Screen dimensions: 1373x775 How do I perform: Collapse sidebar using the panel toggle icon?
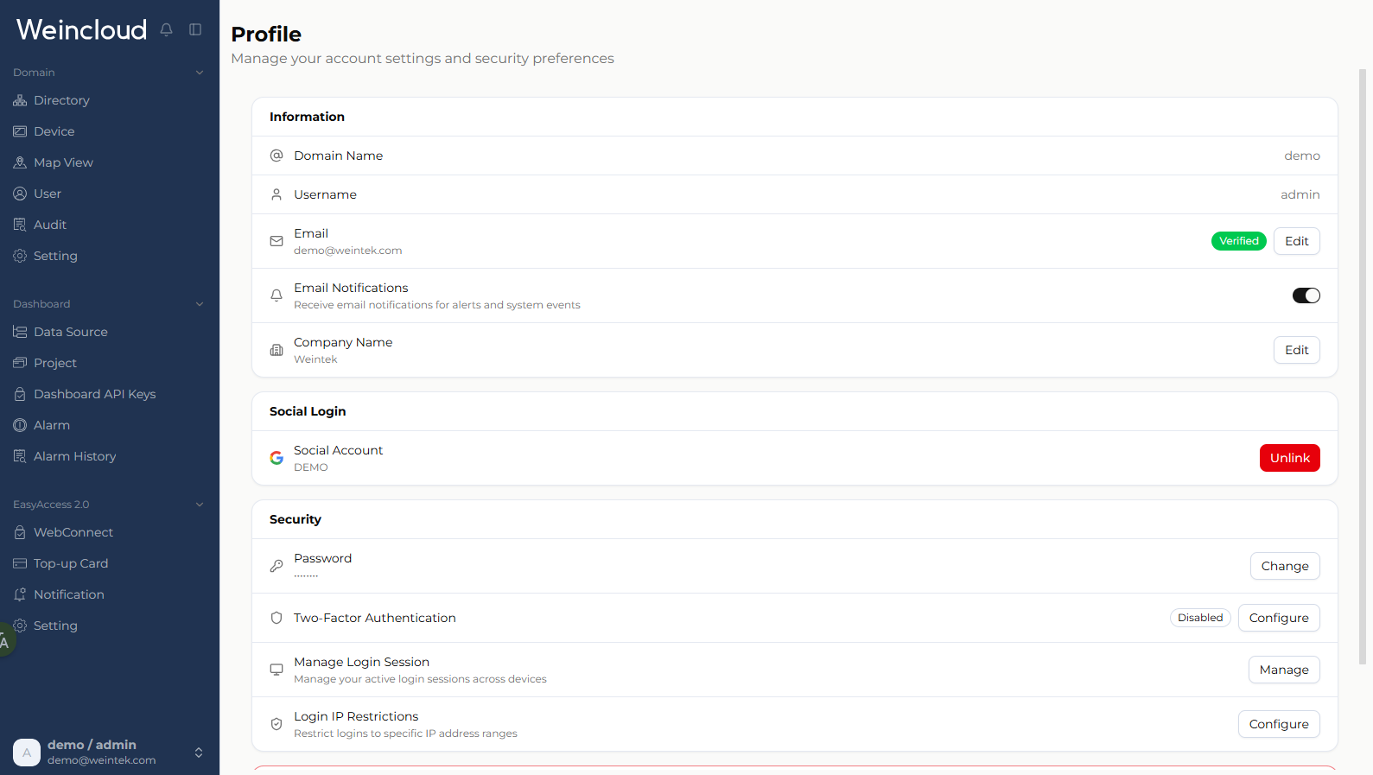click(x=195, y=29)
